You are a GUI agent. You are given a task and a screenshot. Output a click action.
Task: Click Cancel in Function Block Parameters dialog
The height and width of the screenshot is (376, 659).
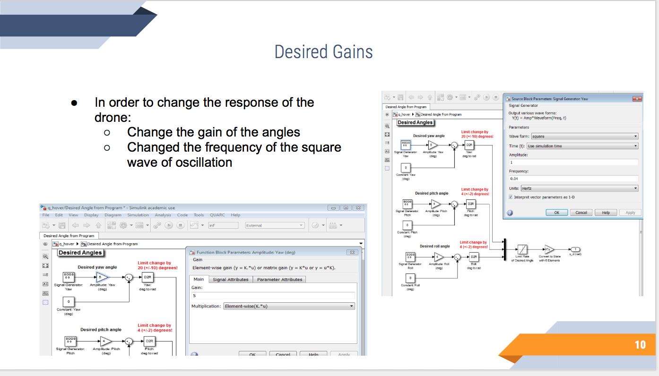point(283,354)
